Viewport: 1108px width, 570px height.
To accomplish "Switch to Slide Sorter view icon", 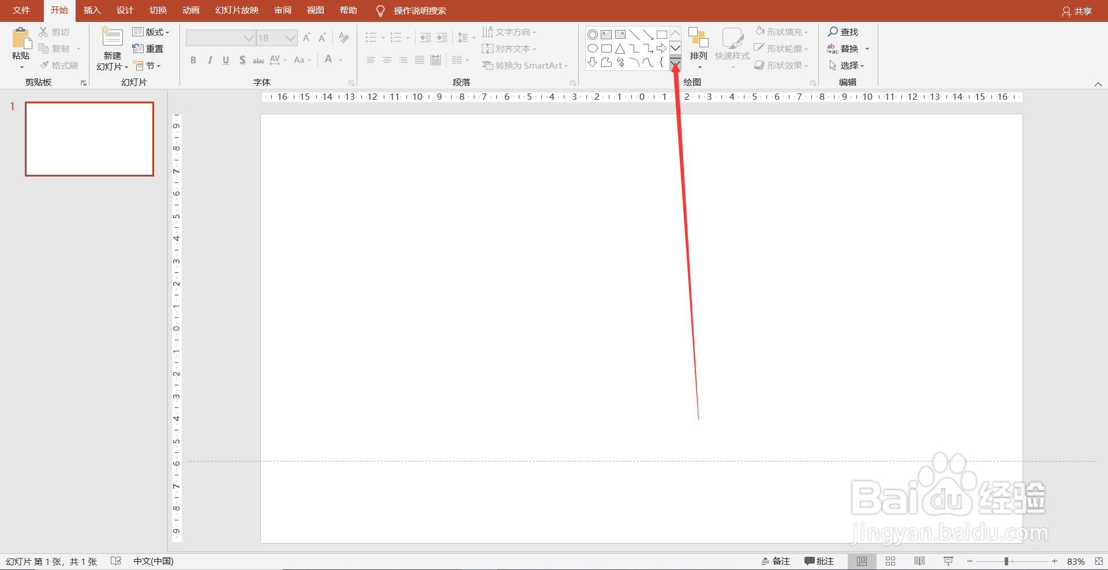I will pos(890,561).
